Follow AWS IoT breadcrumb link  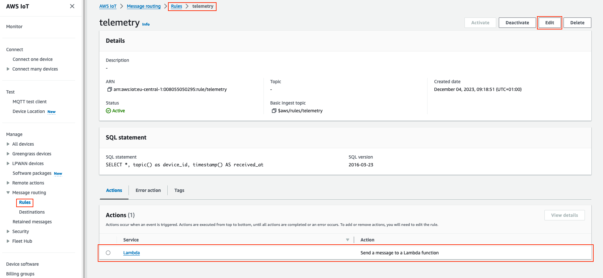tap(108, 6)
